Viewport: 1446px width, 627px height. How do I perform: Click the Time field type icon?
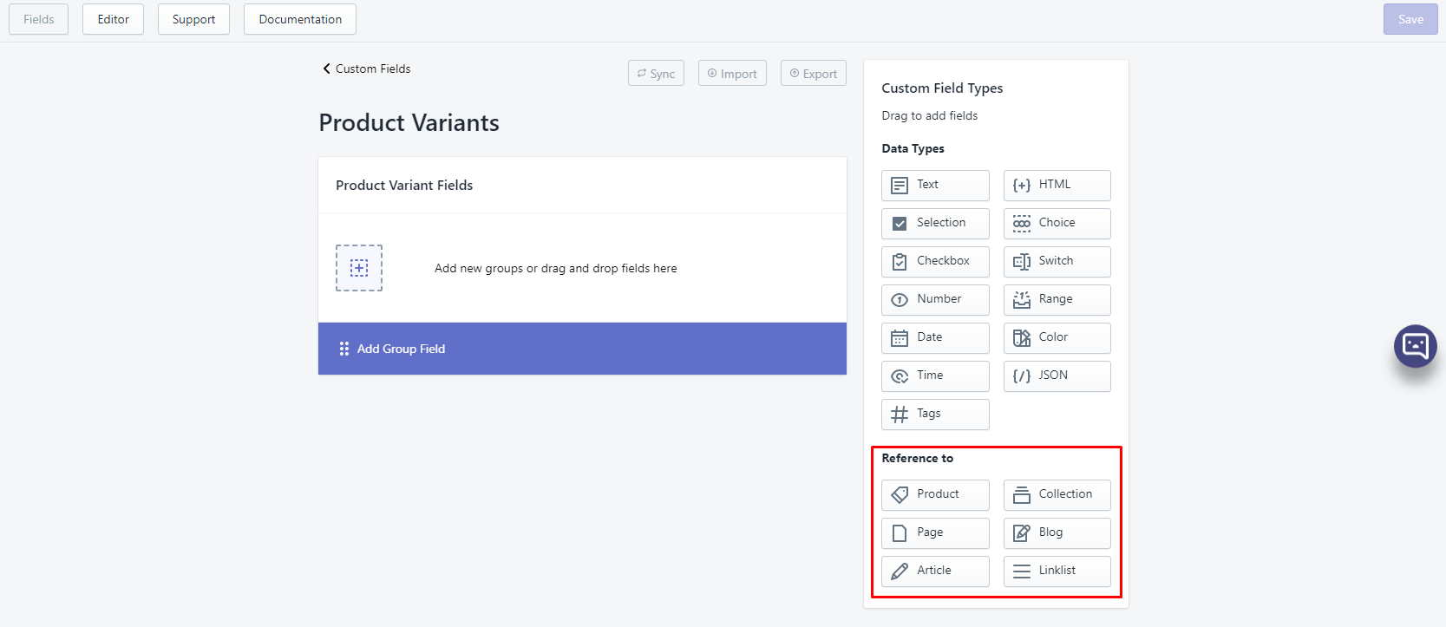[900, 376]
